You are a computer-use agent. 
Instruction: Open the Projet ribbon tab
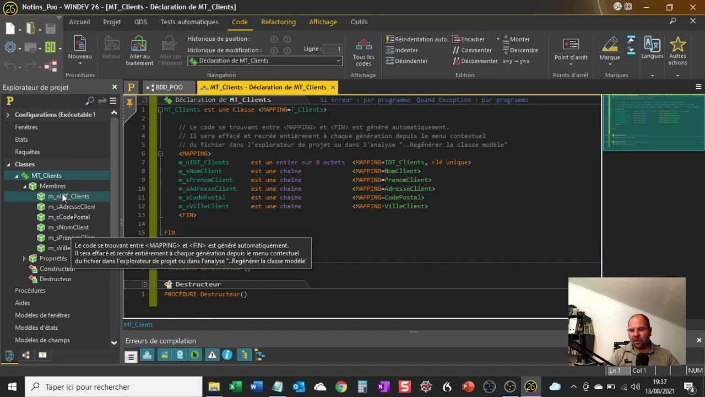pyautogui.click(x=112, y=22)
